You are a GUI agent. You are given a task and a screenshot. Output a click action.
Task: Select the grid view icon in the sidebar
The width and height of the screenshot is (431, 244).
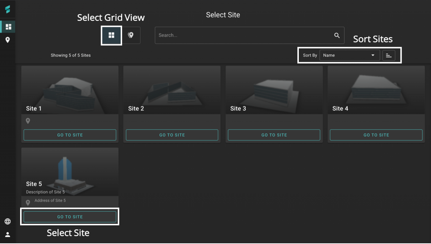(8, 26)
